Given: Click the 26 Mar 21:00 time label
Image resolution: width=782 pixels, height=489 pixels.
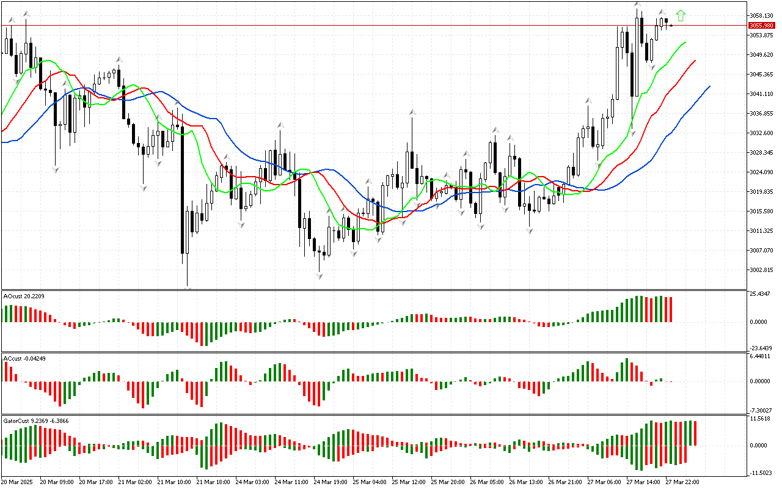Looking at the screenshot, I should (x=565, y=482).
